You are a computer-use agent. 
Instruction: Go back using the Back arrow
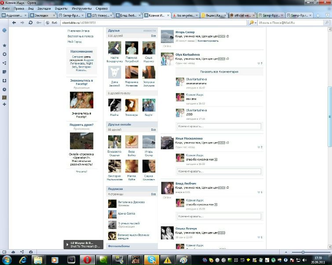tap(15, 22)
